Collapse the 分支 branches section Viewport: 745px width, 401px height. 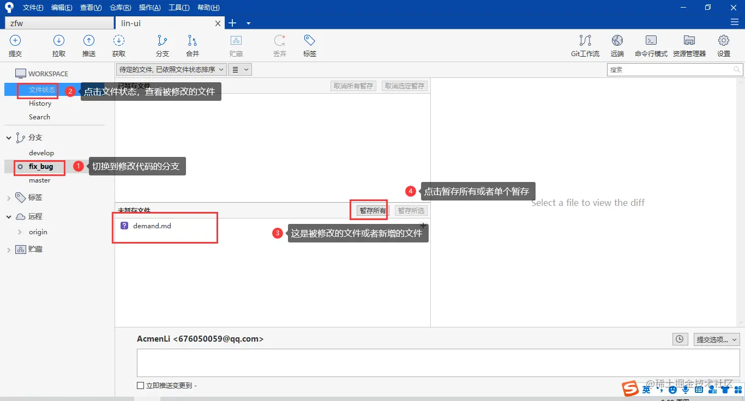click(x=9, y=138)
